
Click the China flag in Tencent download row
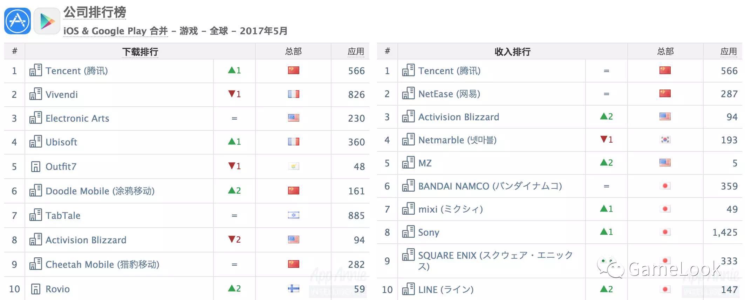coord(294,70)
